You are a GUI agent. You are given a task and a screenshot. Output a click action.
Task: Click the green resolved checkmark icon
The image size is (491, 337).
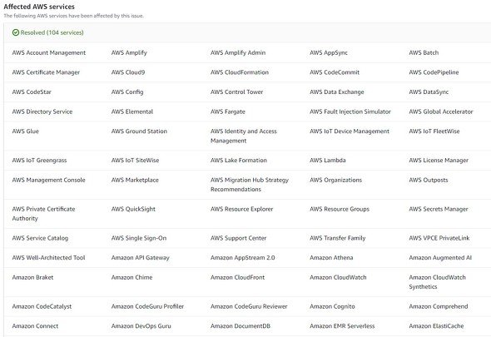[15, 32]
